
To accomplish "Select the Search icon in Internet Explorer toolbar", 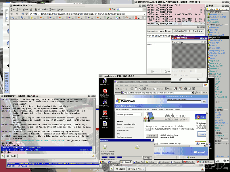I will pos(145,89).
